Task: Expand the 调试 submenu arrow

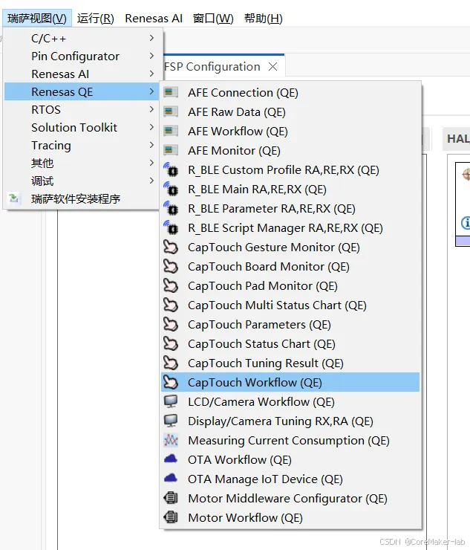Action: [151, 181]
